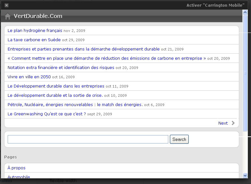Open Entreprises et parties prenantes article

(x=84, y=49)
